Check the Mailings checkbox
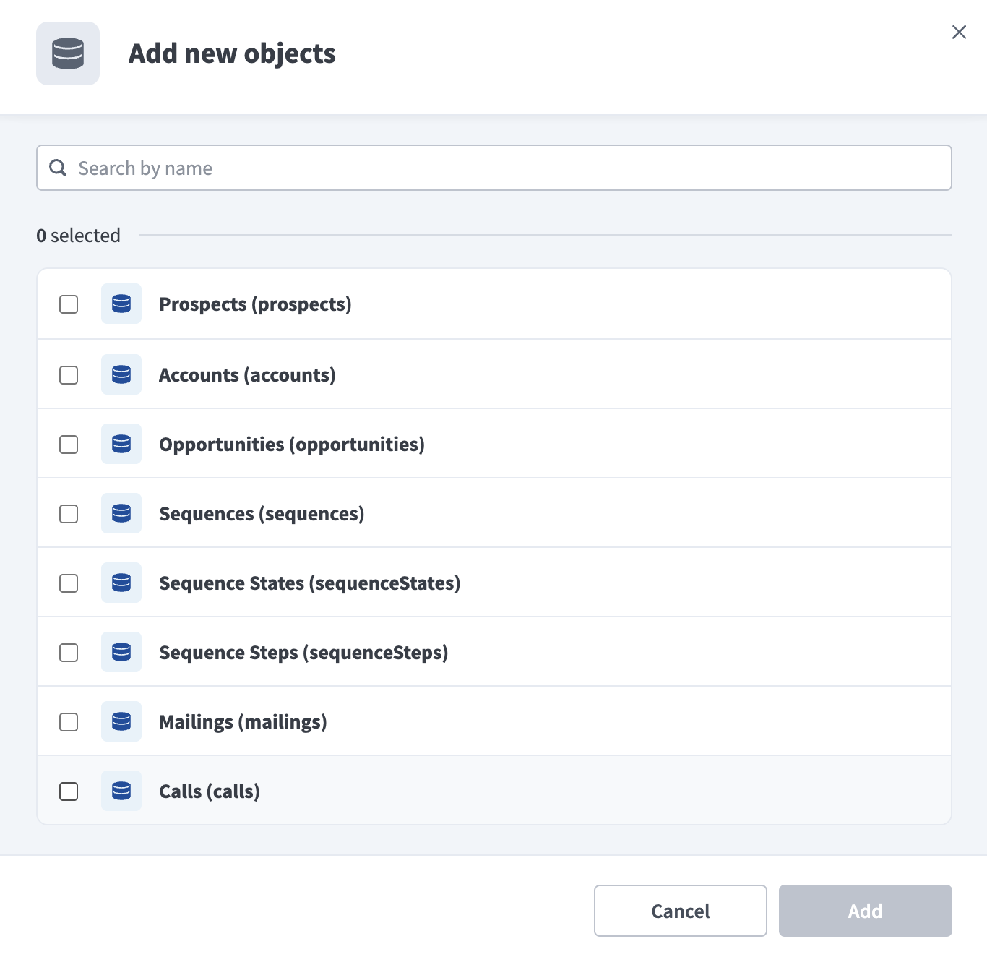This screenshot has height=957, width=987. point(69,722)
